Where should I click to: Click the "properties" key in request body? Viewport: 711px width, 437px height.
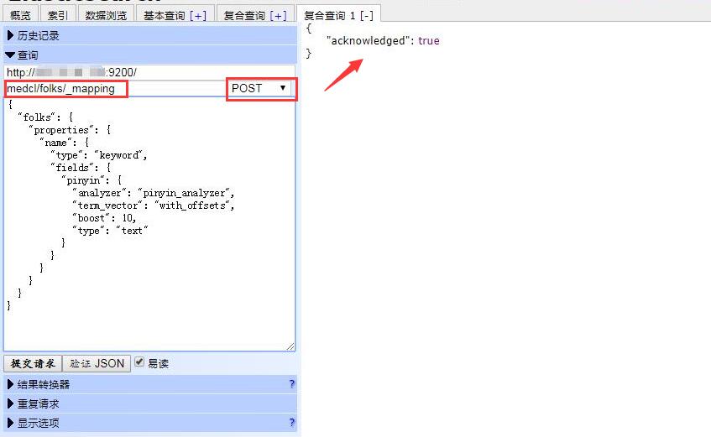click(x=60, y=130)
